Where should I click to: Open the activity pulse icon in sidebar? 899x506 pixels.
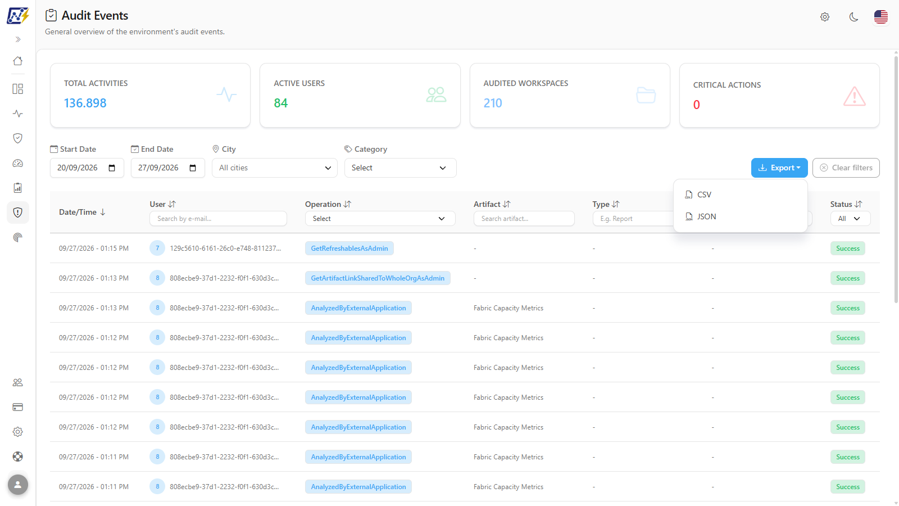point(18,114)
